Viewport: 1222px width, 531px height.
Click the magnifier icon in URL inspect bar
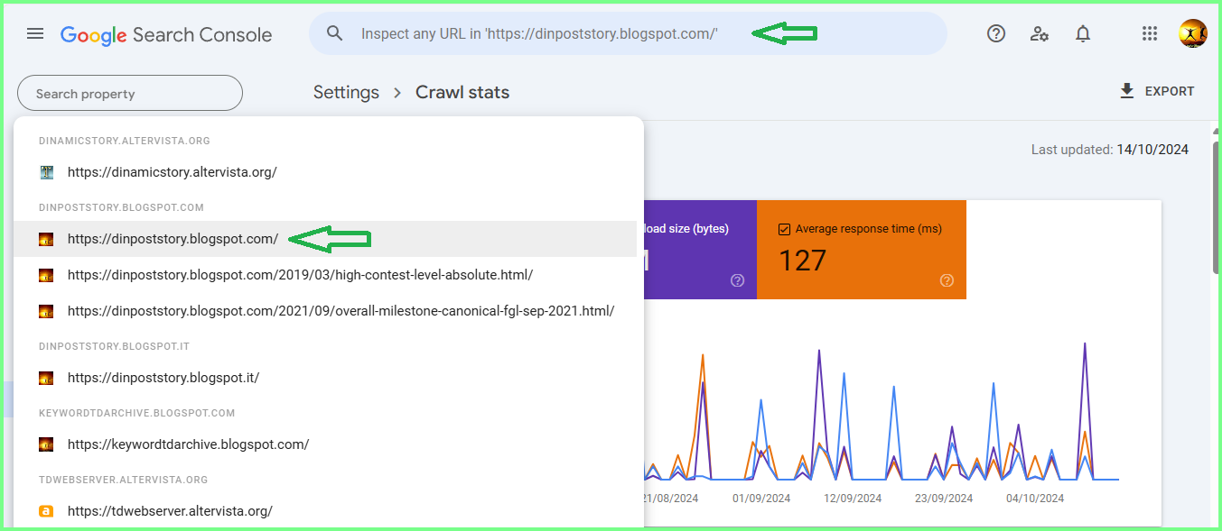(x=335, y=33)
